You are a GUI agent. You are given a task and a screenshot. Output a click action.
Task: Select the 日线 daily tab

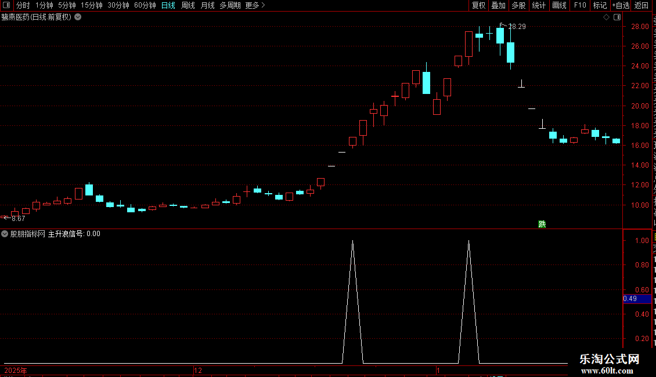tap(168, 5)
